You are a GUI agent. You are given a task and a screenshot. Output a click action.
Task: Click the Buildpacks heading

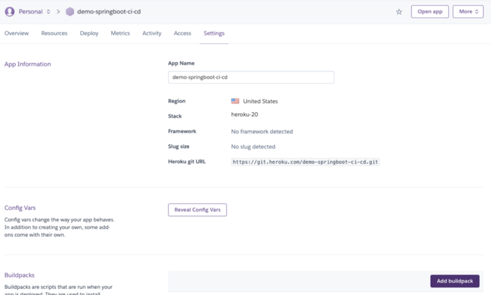click(x=20, y=275)
